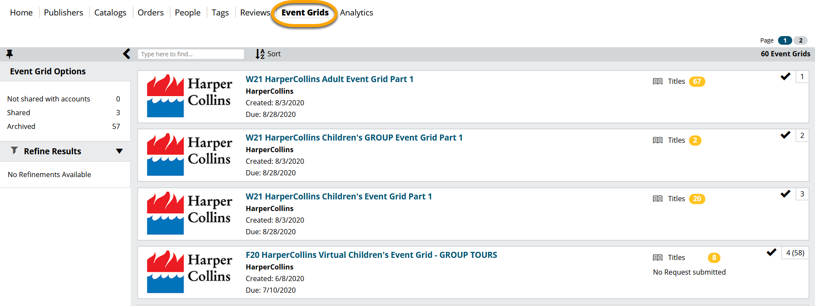Viewport: 815px width, 306px height.
Task: Click the pin icon in sidebar header
Action: tap(9, 54)
